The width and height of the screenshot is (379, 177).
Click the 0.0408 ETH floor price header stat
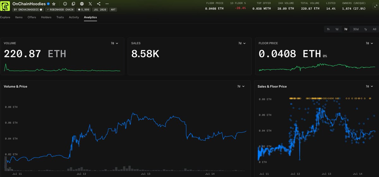214,9
